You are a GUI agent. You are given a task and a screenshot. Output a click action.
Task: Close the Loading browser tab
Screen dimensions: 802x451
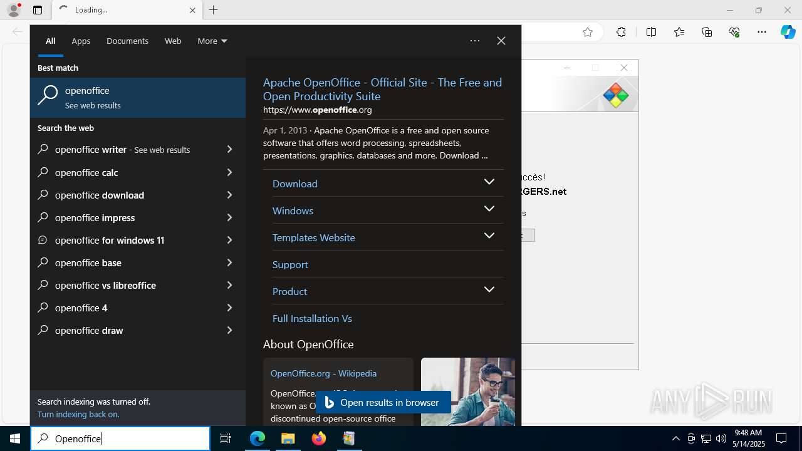pos(193,10)
